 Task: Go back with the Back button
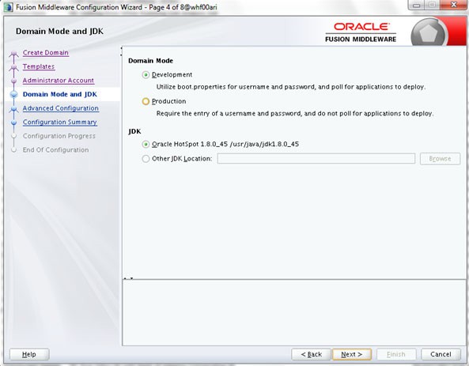(311, 354)
